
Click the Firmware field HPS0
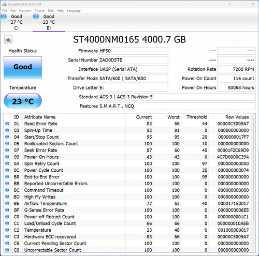pos(133,51)
